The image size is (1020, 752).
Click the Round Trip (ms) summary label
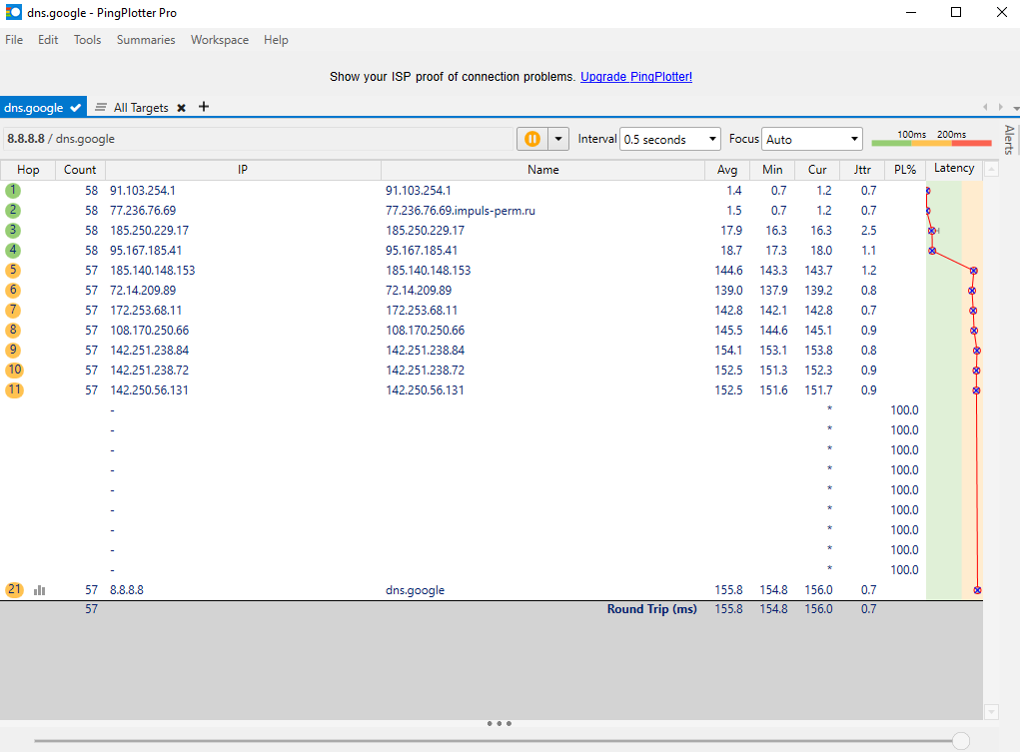pos(651,609)
